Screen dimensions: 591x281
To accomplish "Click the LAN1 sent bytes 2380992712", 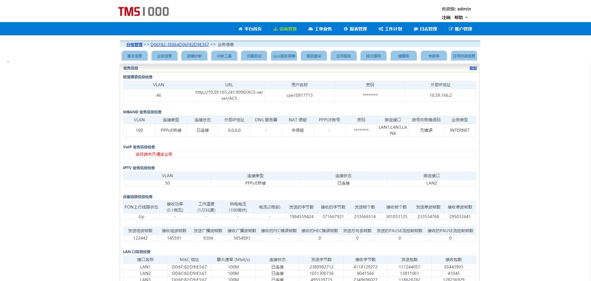I will point(321,267).
